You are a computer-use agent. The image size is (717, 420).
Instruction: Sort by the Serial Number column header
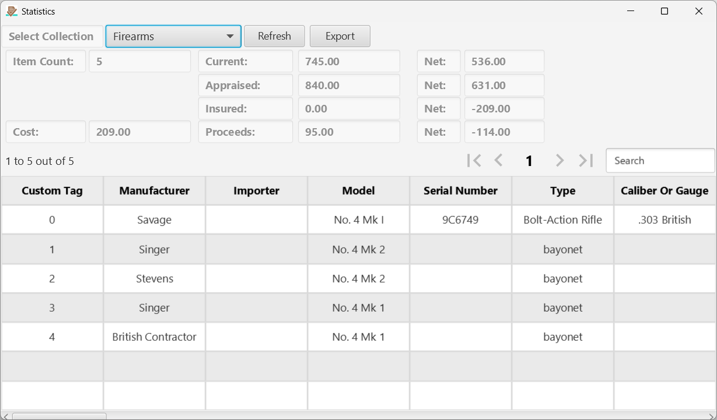click(x=461, y=190)
